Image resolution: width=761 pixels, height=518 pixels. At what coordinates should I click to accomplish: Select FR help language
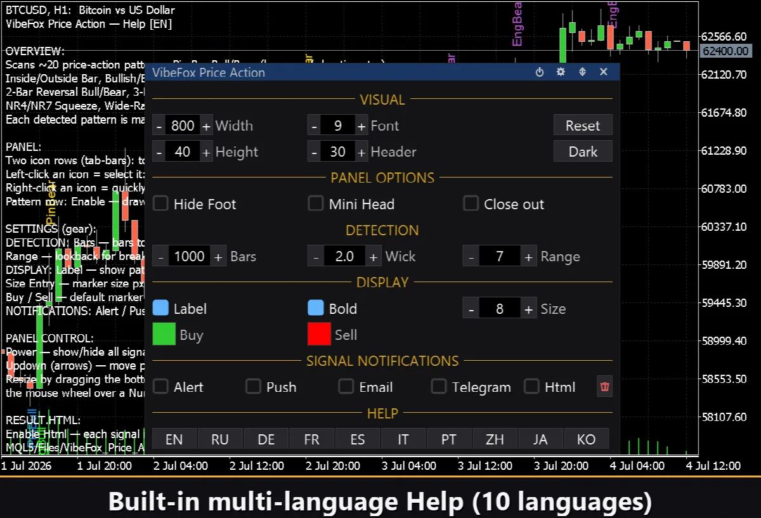coord(311,439)
